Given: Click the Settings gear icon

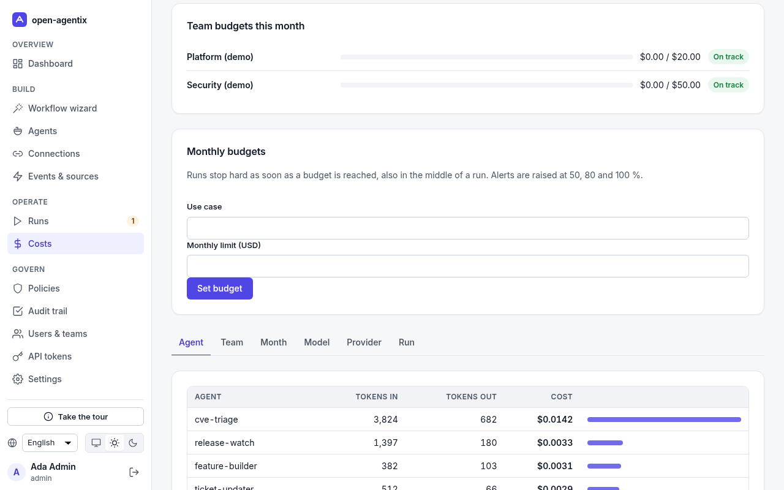Looking at the screenshot, I should point(18,379).
